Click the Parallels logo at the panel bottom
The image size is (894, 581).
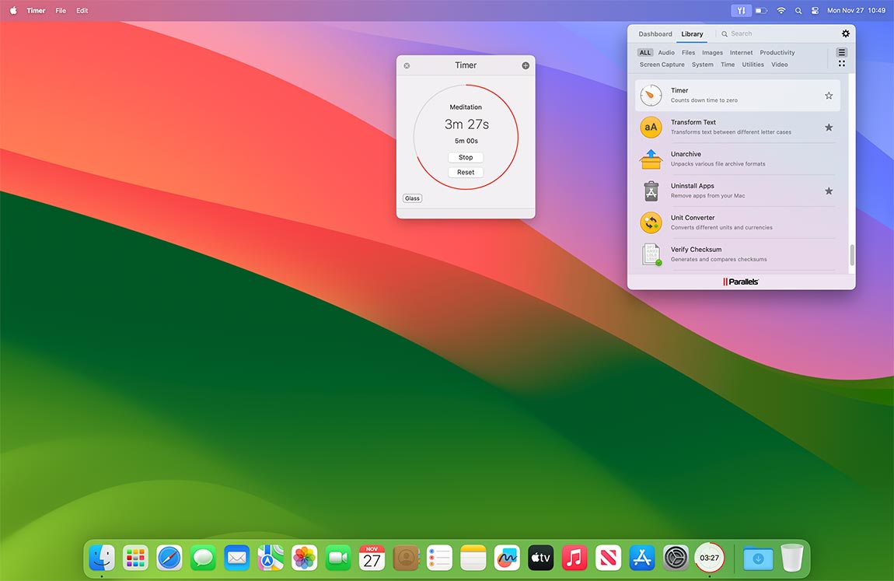[x=740, y=282]
